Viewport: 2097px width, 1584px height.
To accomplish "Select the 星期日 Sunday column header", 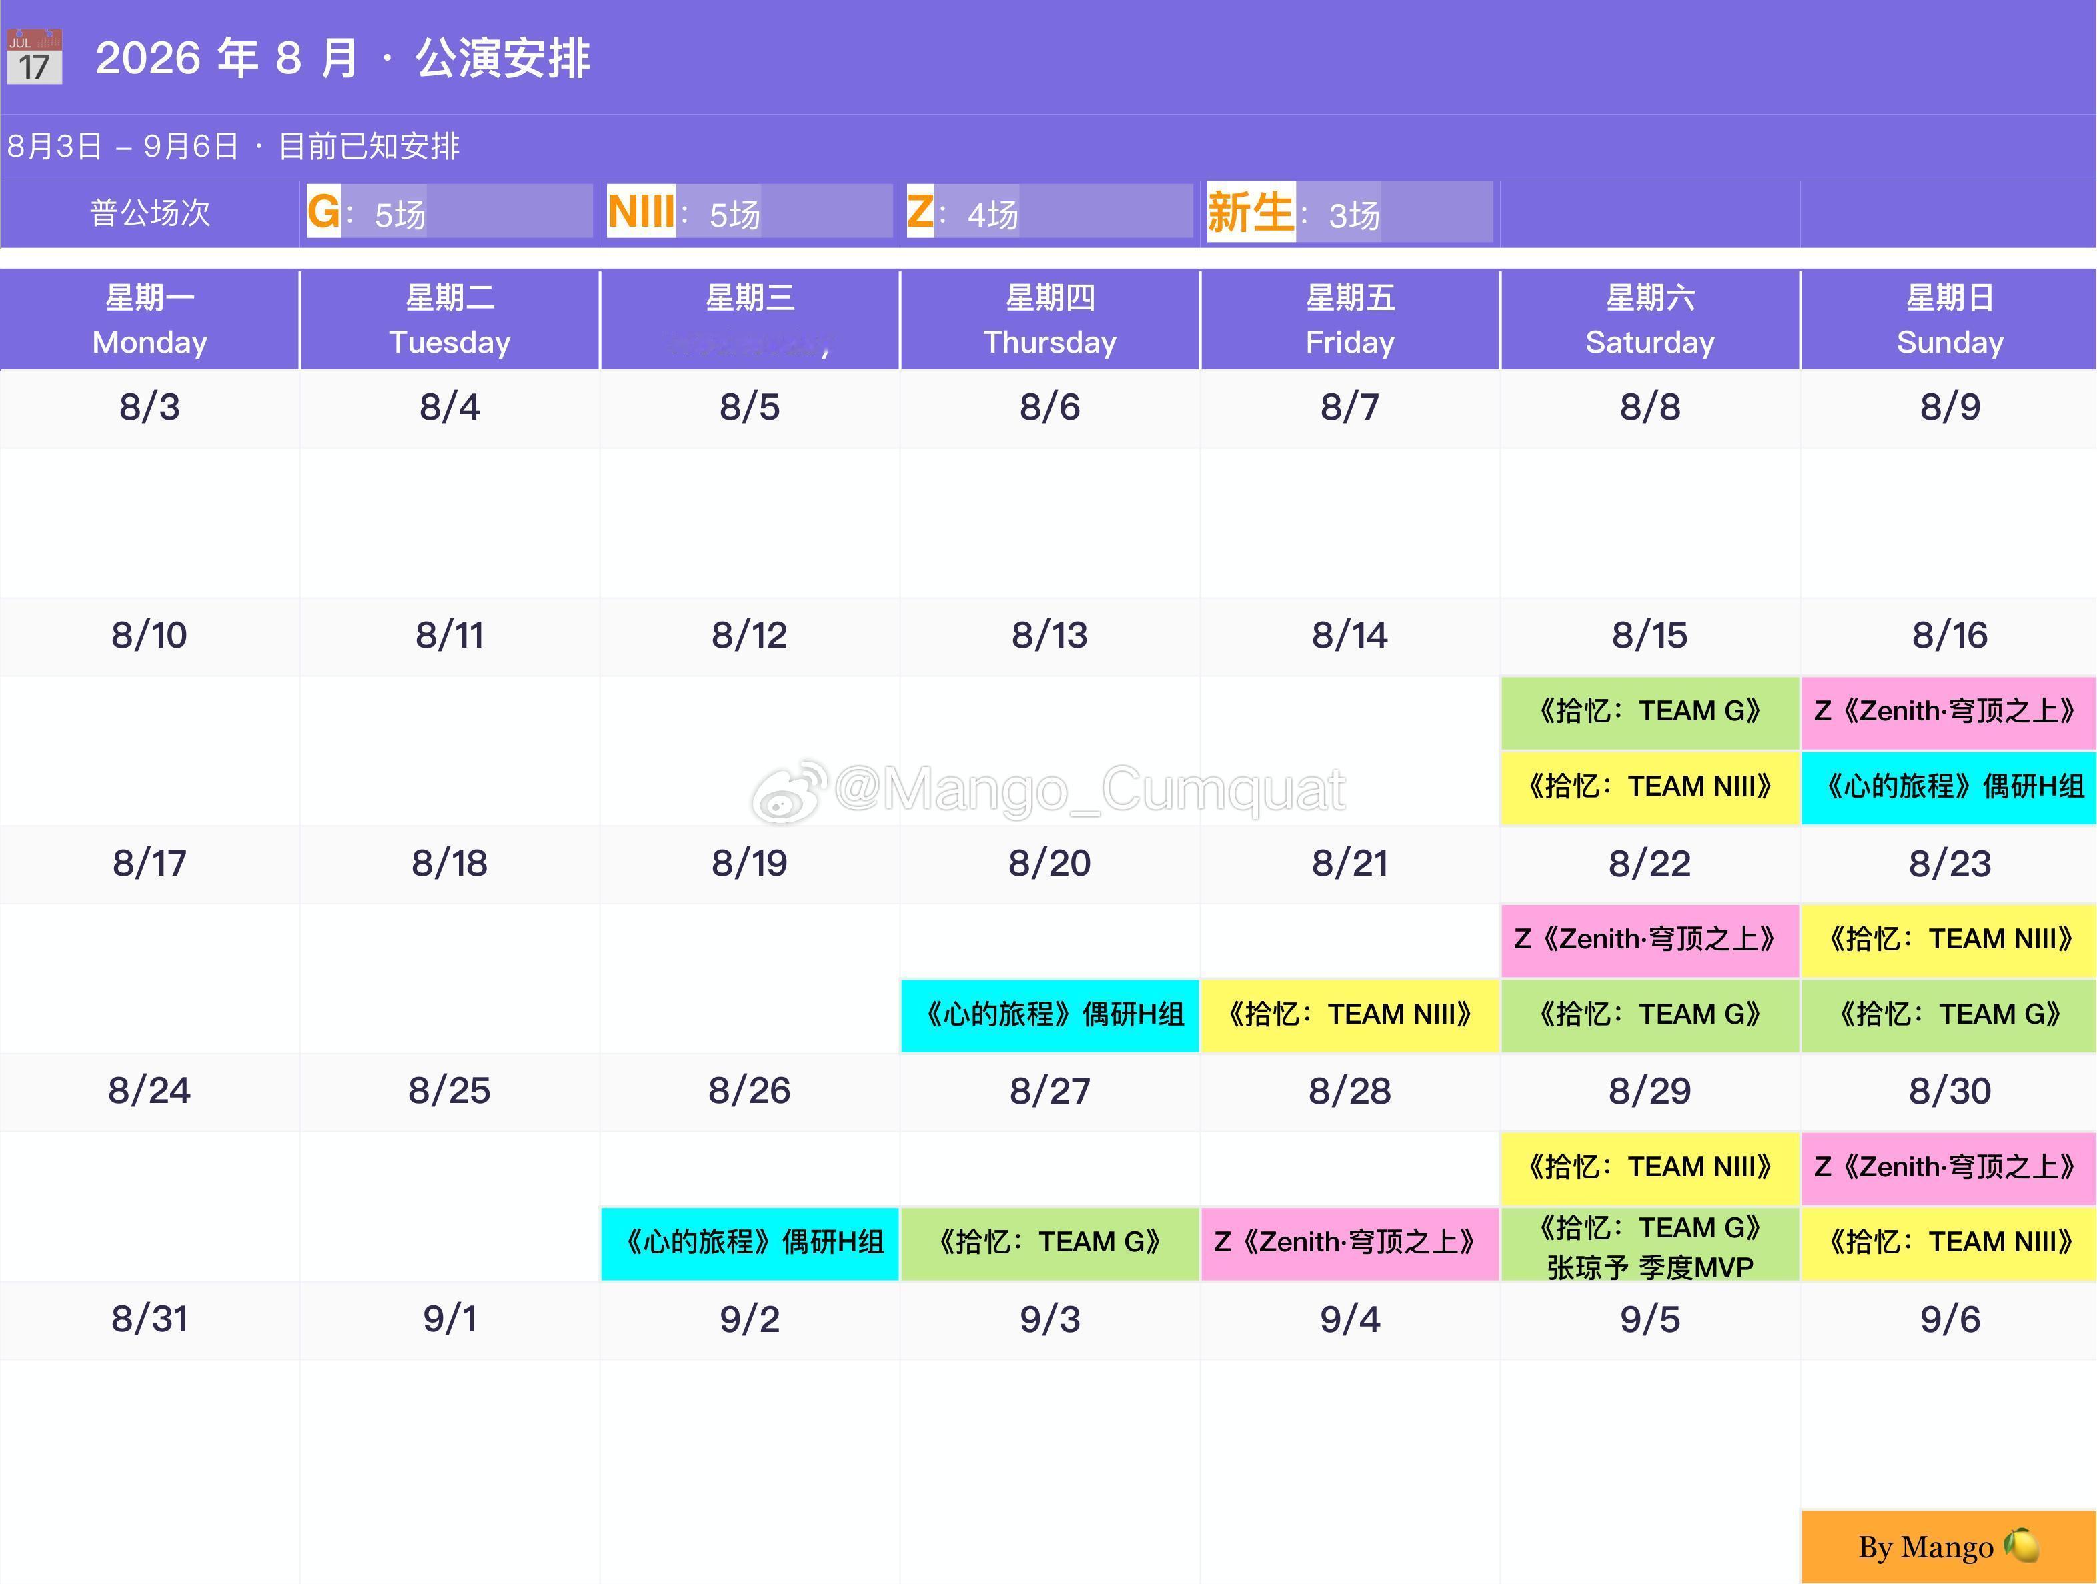I will coord(1949,319).
